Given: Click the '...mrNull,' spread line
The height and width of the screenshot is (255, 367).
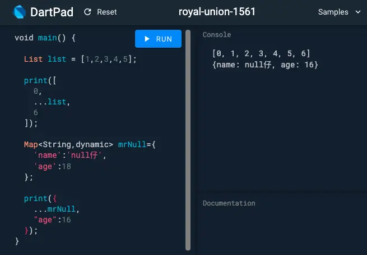Looking at the screenshot, I should click(57, 209).
